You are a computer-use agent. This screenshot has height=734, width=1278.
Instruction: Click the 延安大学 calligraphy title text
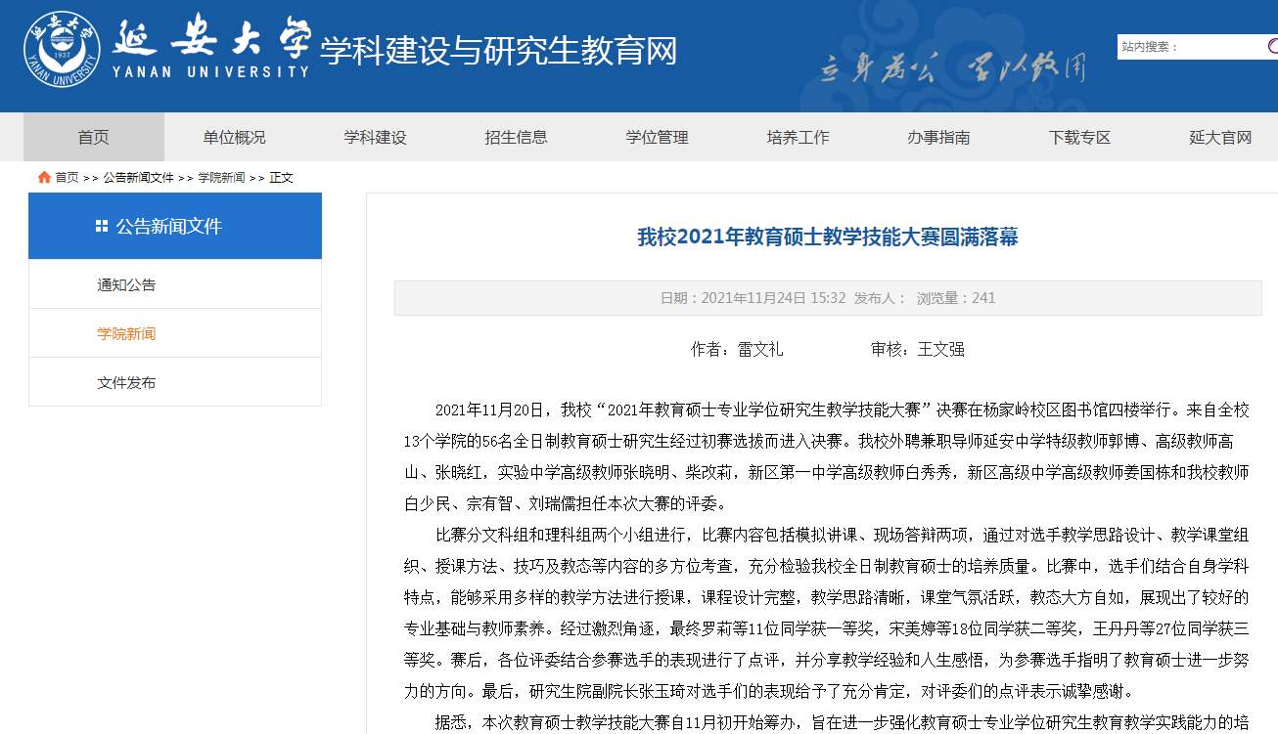211,37
